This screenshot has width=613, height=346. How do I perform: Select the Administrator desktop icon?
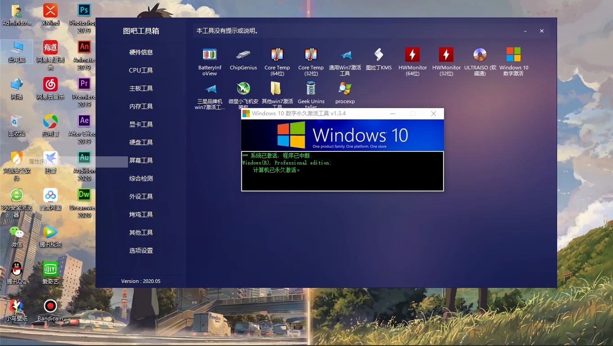(17, 14)
